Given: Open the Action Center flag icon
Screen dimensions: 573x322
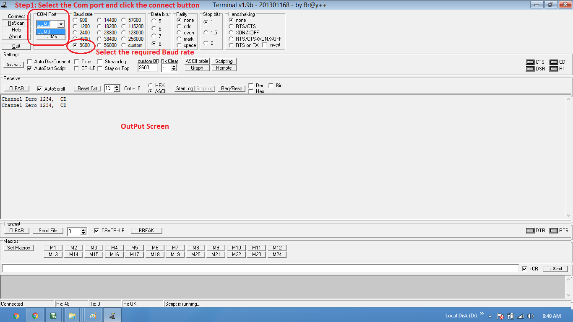Looking at the screenshot, I should tap(500, 316).
